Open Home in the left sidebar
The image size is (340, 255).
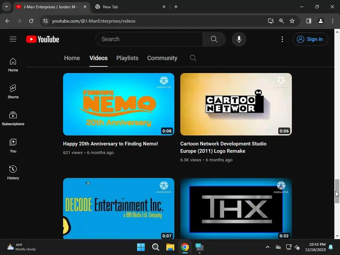(13, 65)
